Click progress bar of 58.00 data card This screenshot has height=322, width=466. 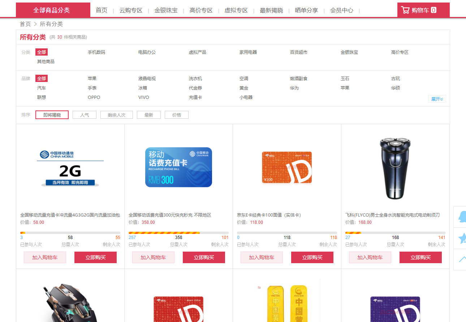[70, 233]
